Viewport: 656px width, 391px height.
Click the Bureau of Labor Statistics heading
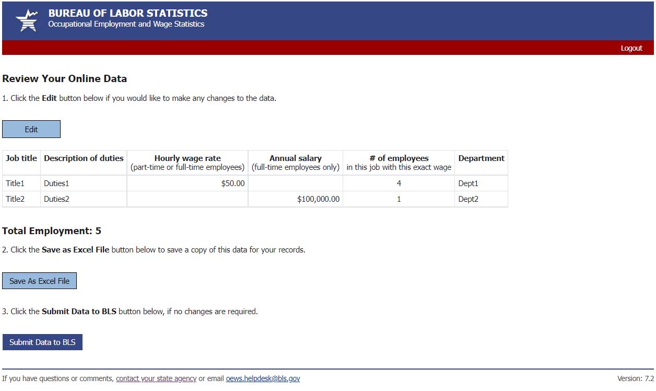(x=128, y=14)
